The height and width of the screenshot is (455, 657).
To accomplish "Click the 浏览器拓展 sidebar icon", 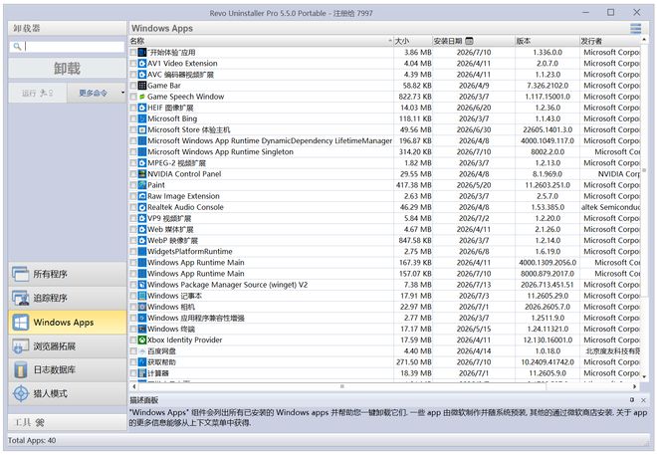I will [x=21, y=346].
